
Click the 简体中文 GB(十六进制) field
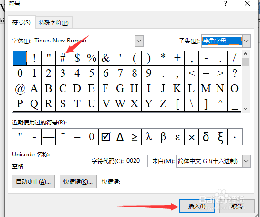[x=209, y=161]
